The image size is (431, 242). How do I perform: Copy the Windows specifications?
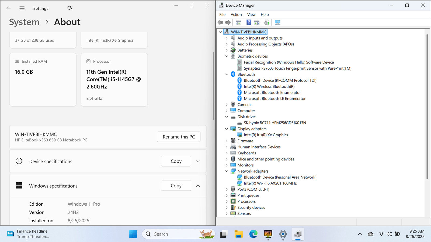176,186
